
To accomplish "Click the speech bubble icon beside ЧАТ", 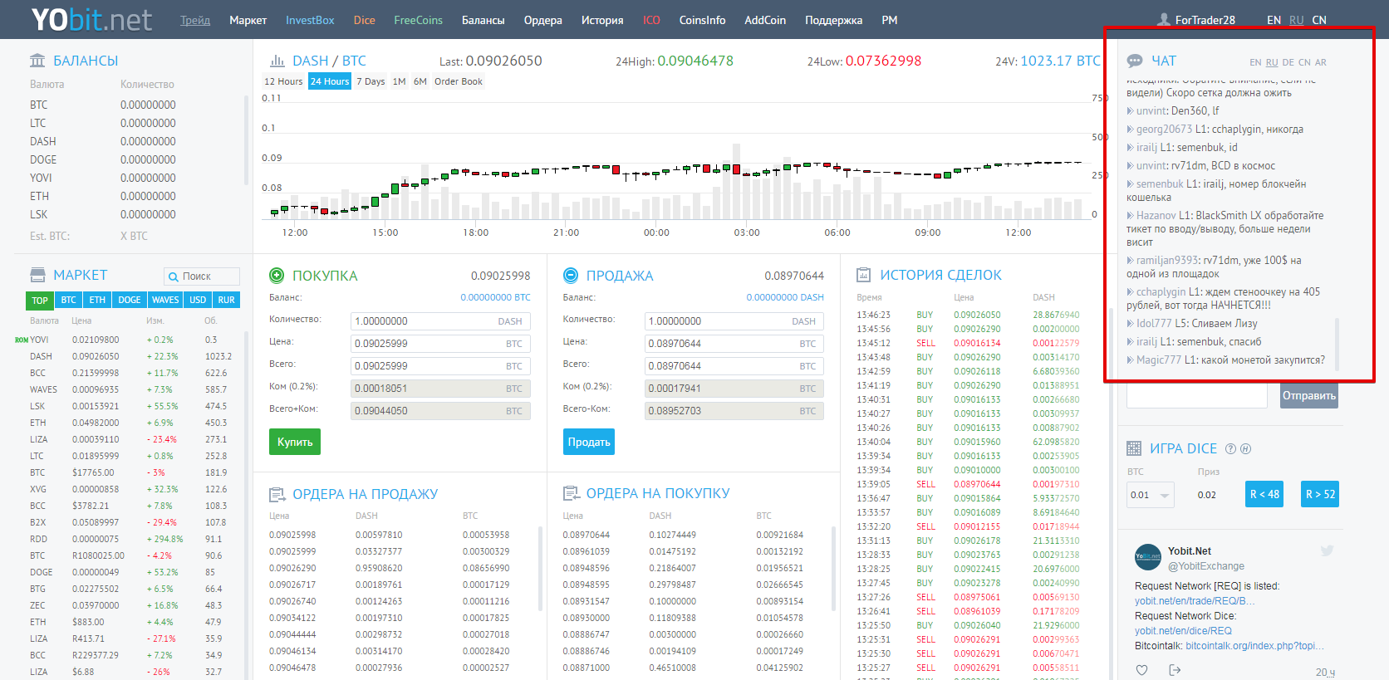I will coord(1135,61).
